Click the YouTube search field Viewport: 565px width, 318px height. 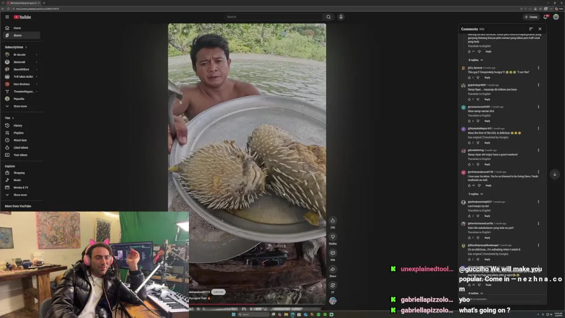click(x=274, y=17)
